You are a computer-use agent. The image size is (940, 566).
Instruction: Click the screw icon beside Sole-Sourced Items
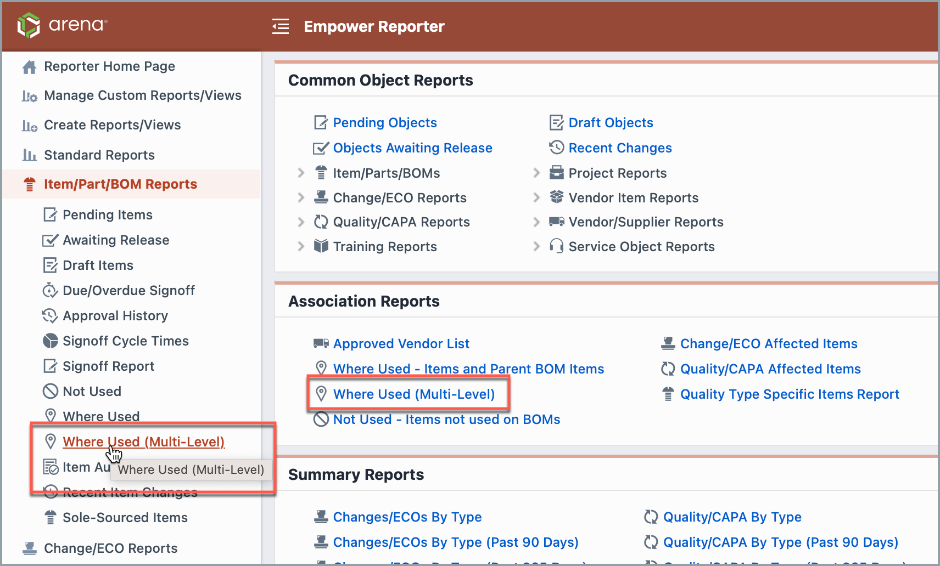50,517
